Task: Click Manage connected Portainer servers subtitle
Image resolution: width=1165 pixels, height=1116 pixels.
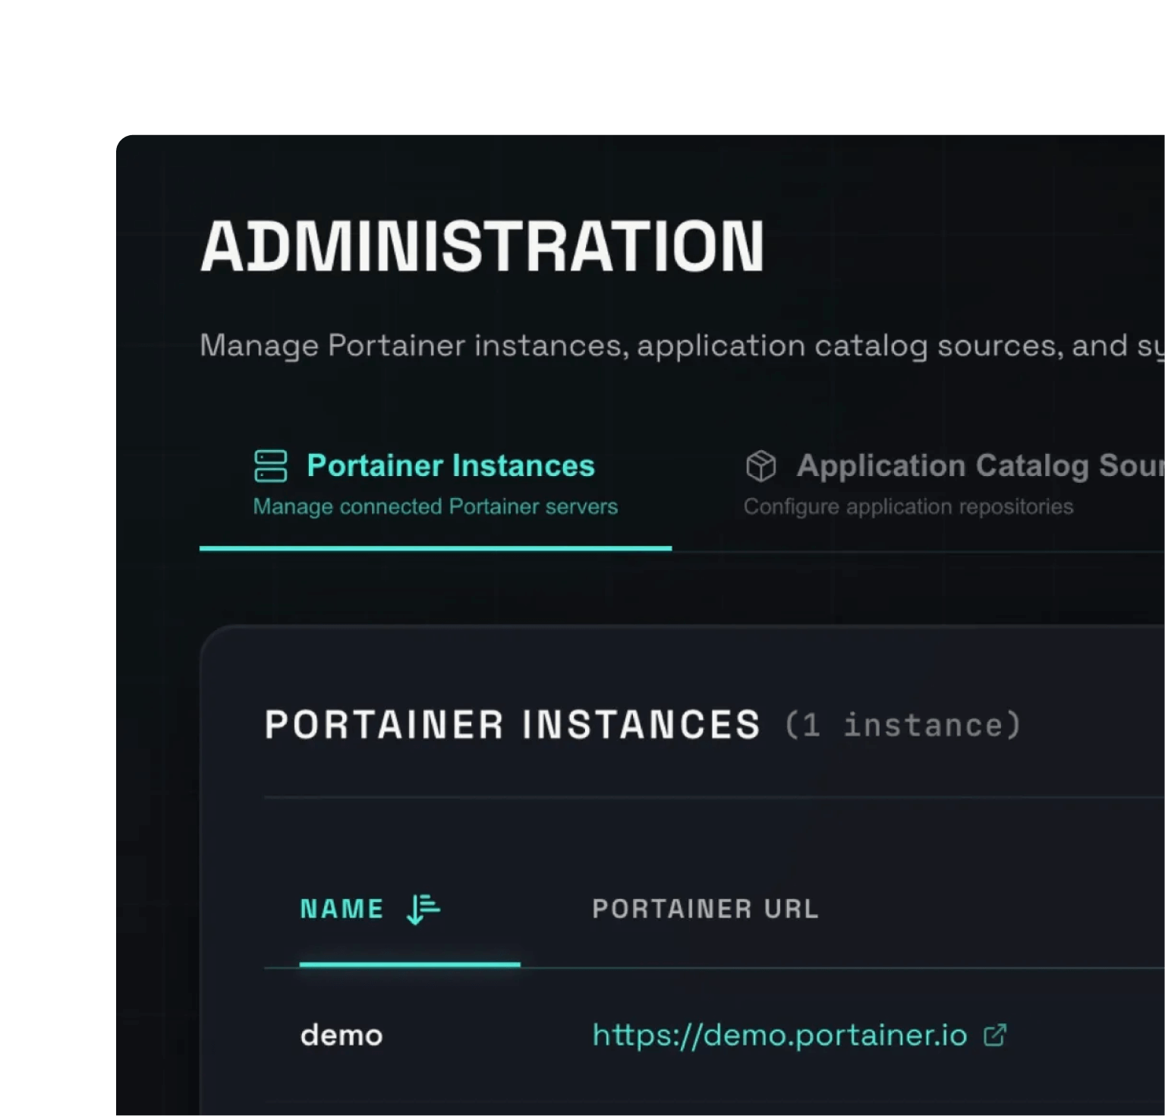Action: [436, 506]
